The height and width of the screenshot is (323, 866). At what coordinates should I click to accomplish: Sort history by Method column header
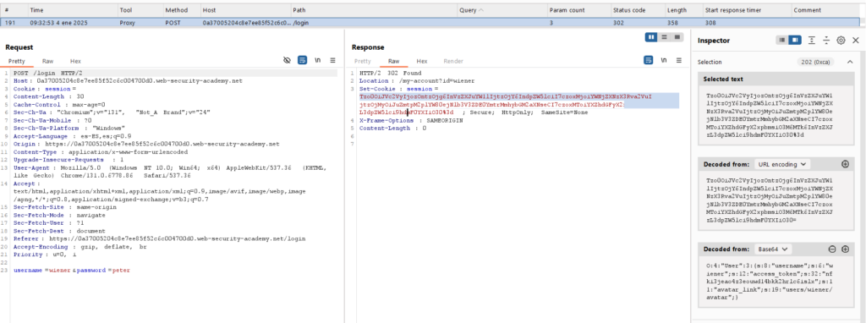pyautogui.click(x=181, y=10)
